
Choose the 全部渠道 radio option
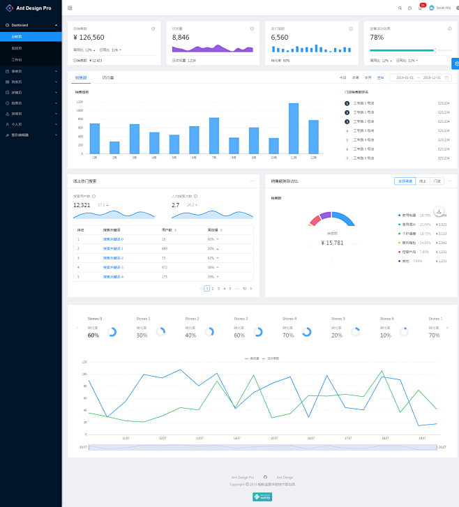pos(405,181)
